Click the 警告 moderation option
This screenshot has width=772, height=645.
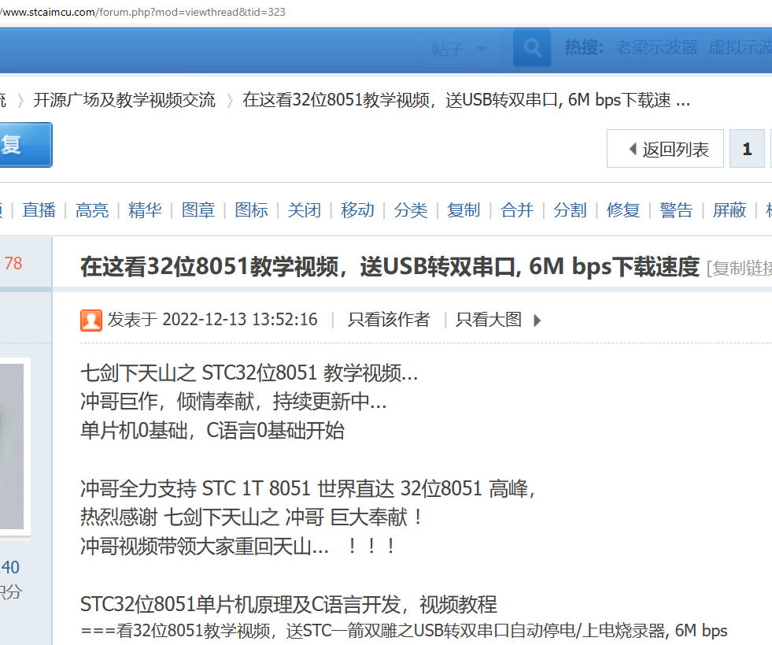click(677, 210)
